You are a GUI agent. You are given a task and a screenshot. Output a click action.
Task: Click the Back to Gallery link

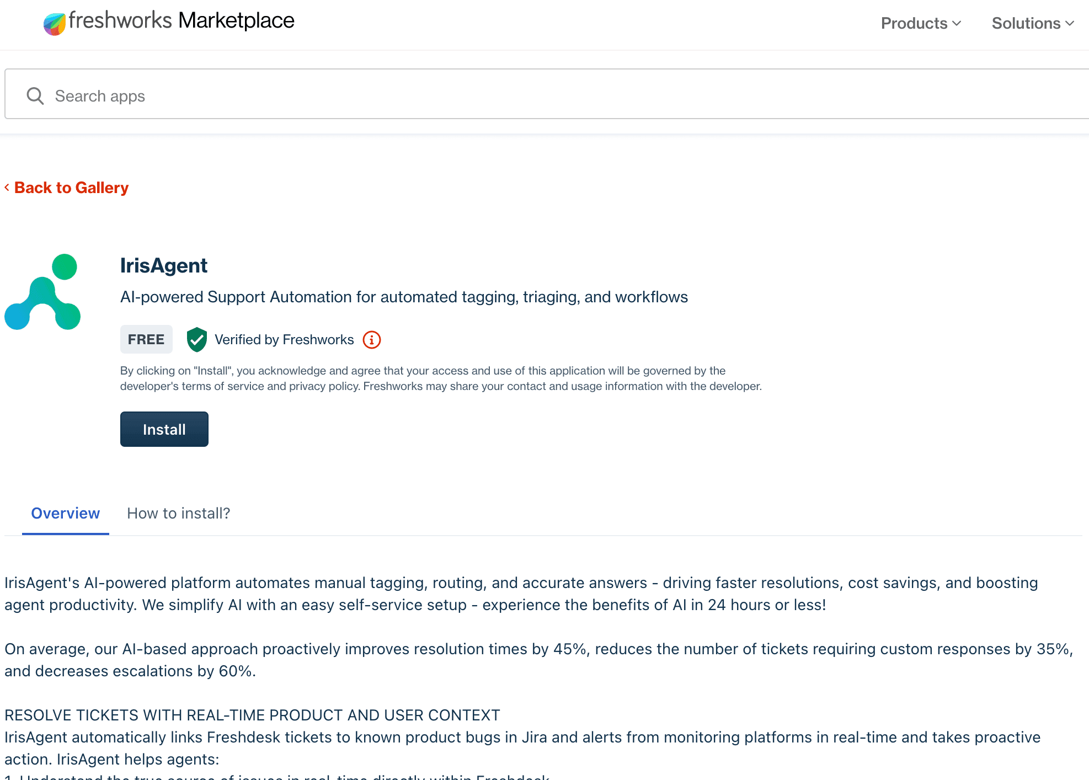click(x=71, y=188)
